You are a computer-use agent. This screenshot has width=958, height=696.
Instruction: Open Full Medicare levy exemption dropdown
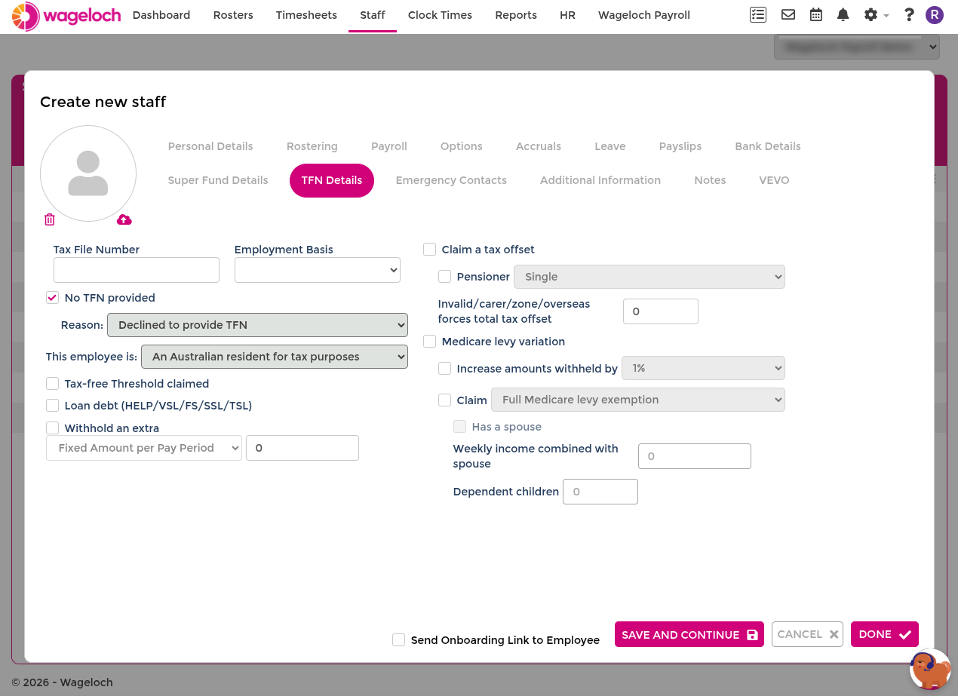[x=638, y=400]
